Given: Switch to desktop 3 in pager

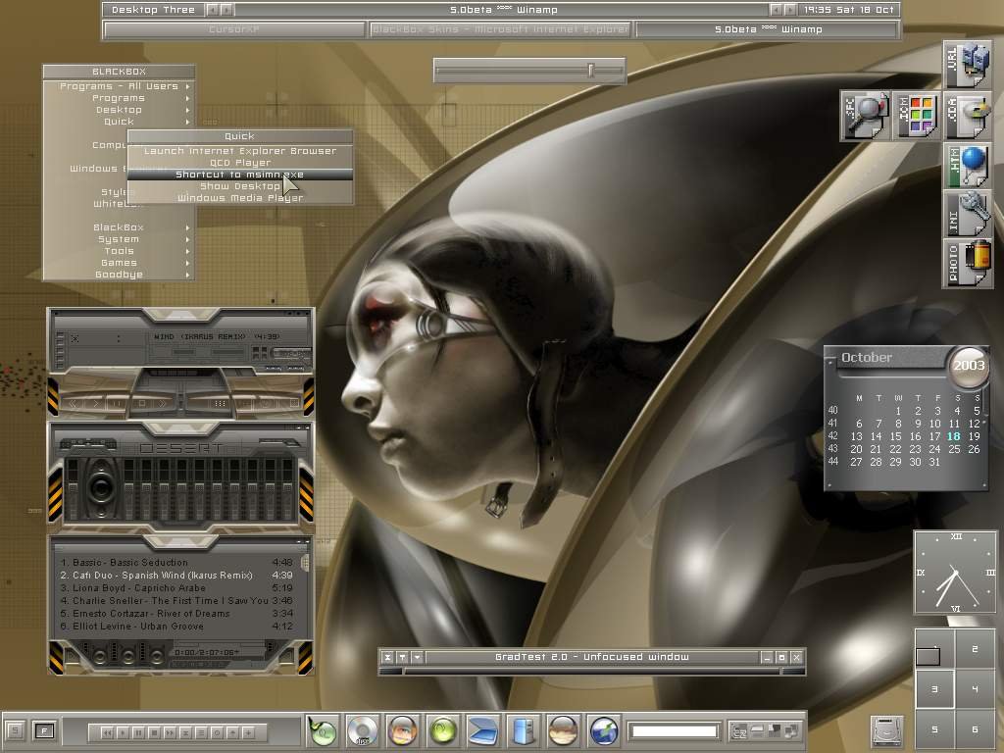Looking at the screenshot, I should 934,689.
